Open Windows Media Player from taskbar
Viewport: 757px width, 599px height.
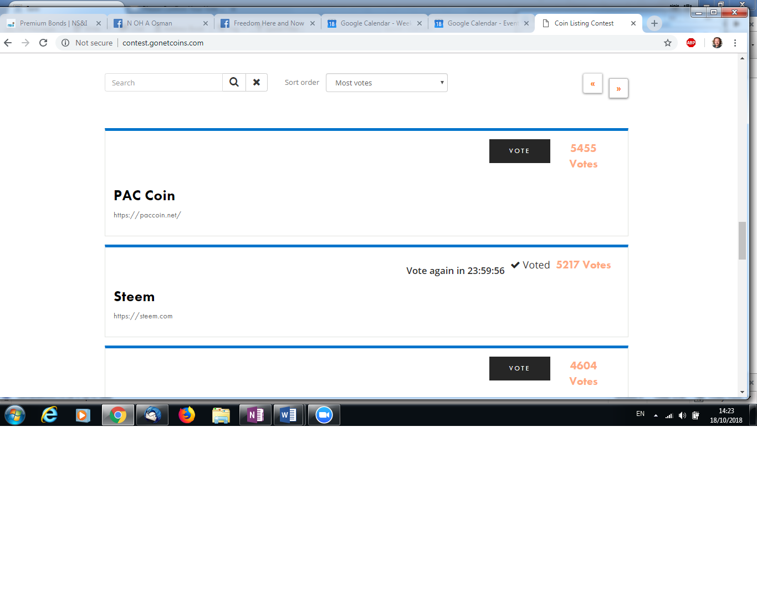[83, 415]
